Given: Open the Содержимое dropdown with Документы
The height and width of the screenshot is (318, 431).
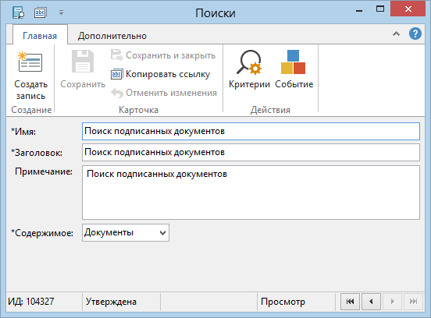Looking at the screenshot, I should tap(126, 233).
